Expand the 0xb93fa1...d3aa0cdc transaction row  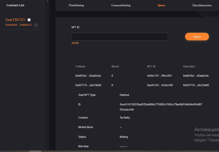69,76
